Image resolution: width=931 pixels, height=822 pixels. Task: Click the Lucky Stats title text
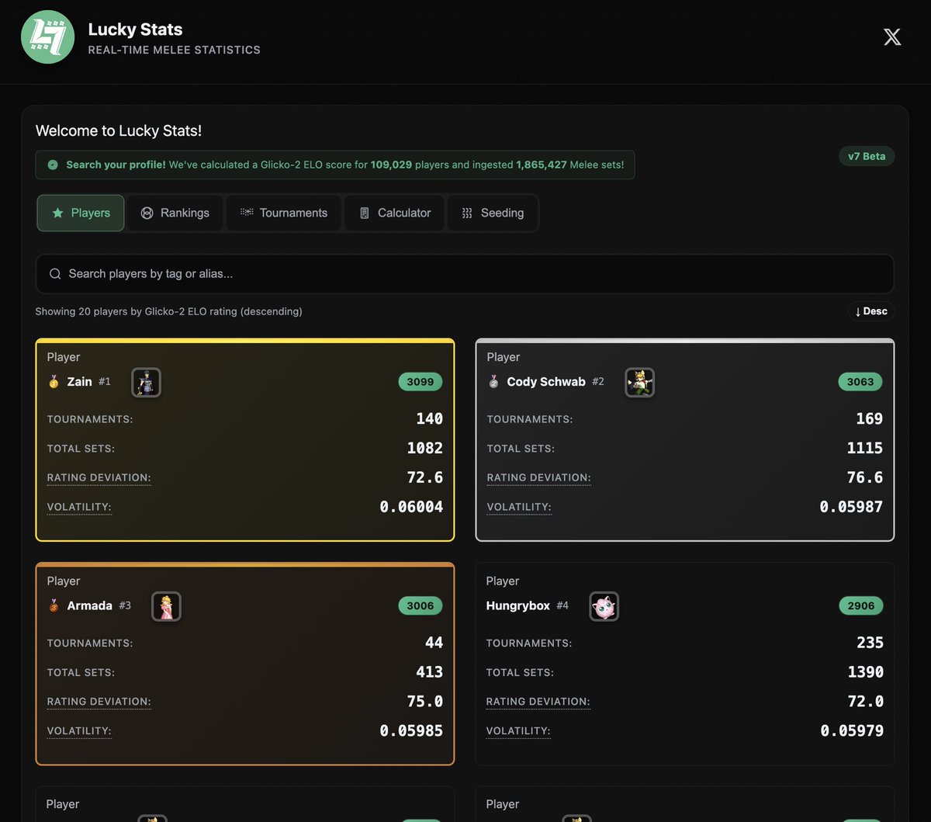tap(135, 29)
